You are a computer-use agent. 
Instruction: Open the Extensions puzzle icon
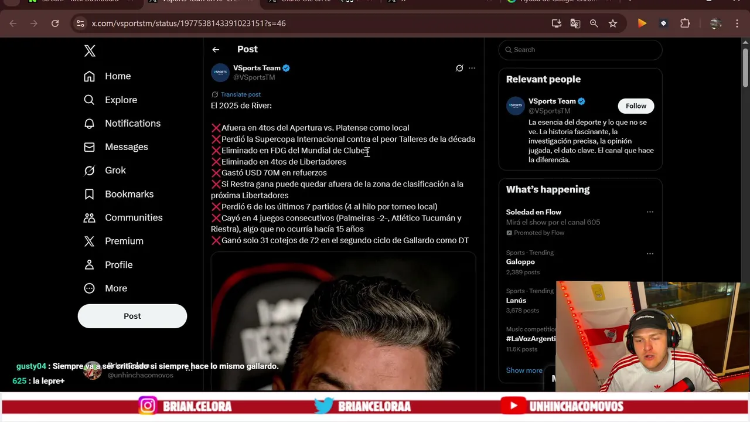(x=685, y=23)
